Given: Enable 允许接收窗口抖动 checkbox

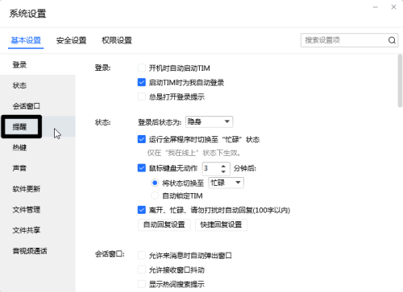Looking at the screenshot, I should click(142, 269).
